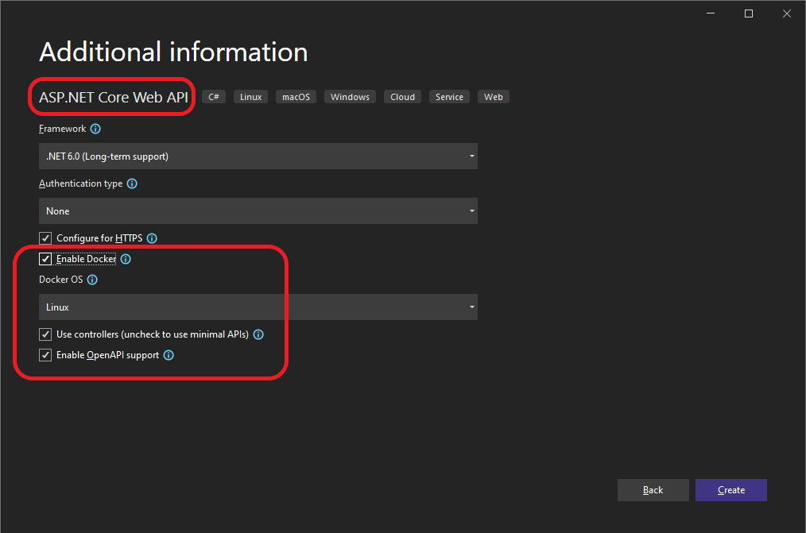Open the Framework info tooltip icon
Viewport: 806px width, 533px height.
(x=95, y=129)
